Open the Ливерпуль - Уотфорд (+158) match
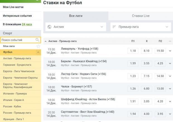The width and height of the screenshot is (173, 122). (80, 49)
